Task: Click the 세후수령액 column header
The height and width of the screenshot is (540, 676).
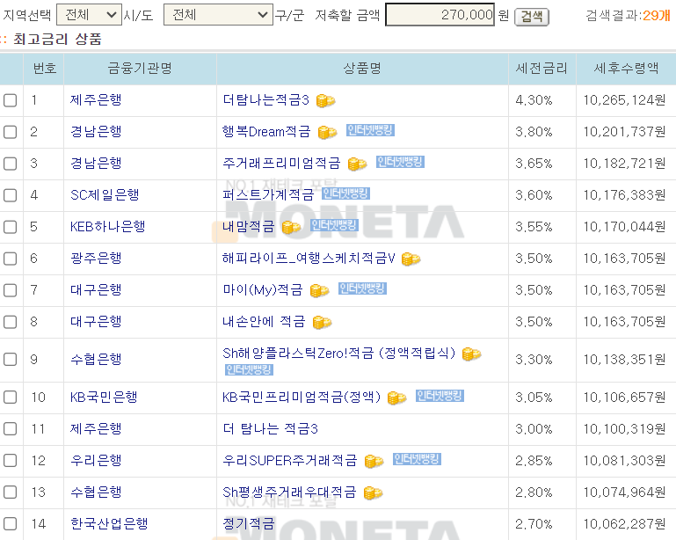Action: coord(626,68)
